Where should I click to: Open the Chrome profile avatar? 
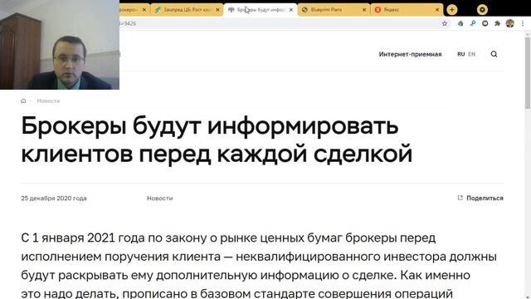coord(510,23)
